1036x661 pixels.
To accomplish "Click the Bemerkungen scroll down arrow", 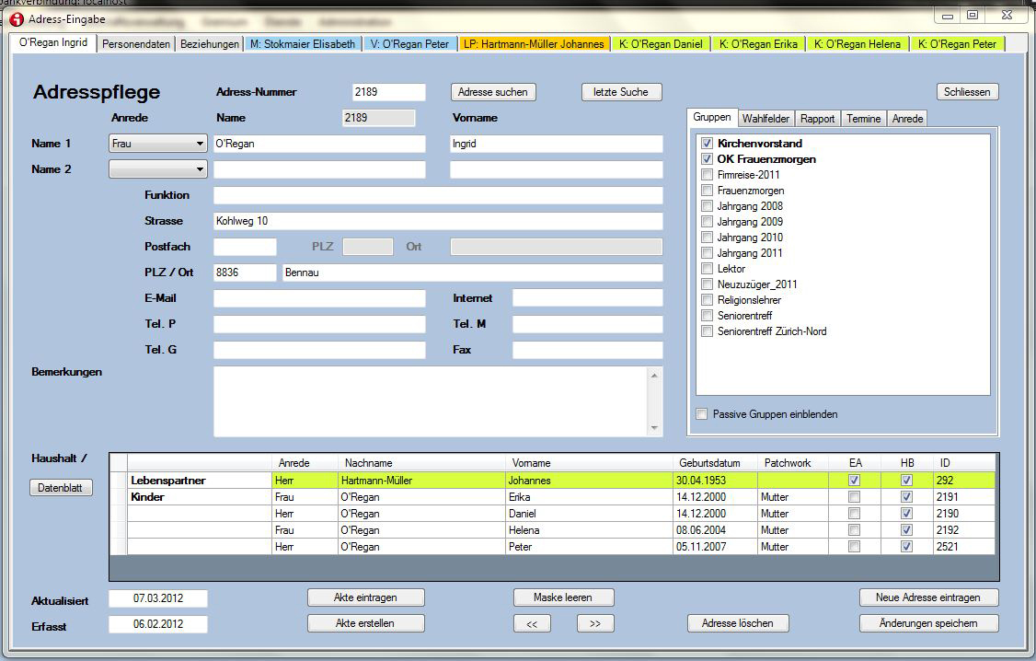I will coord(655,428).
